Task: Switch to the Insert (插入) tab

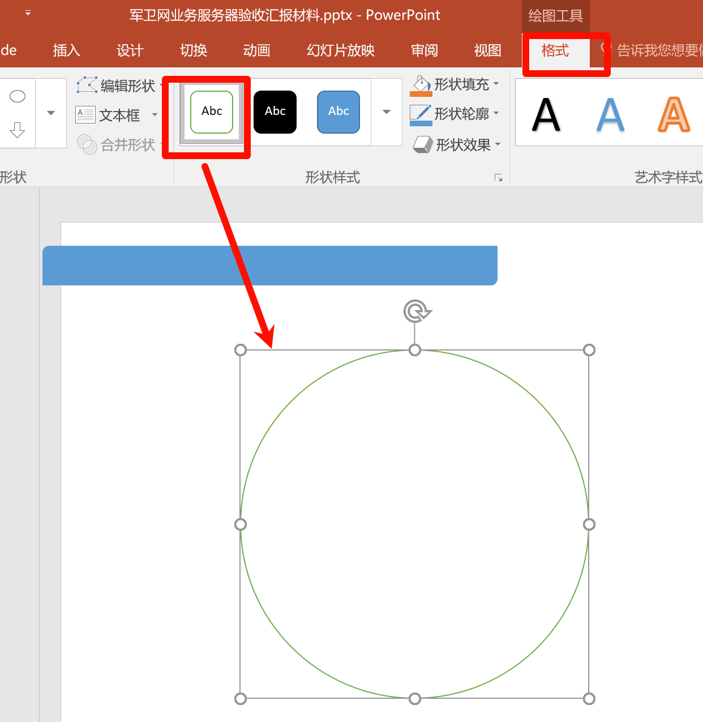Action: tap(66, 50)
